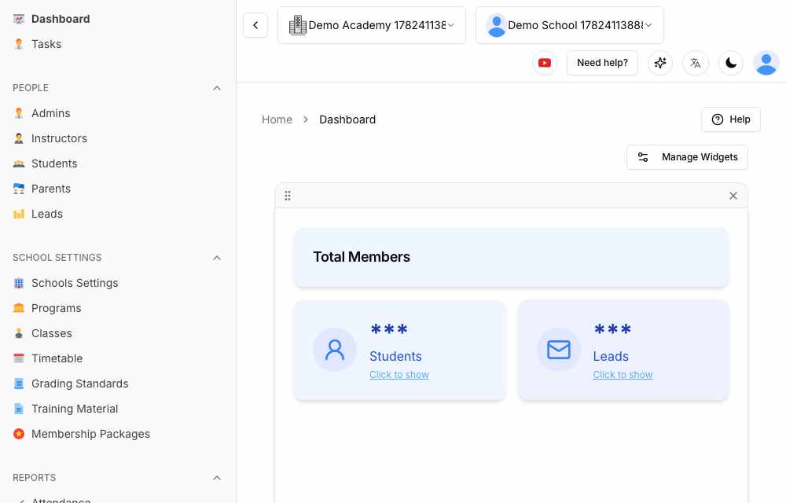
Task: Click 'Click to show' under Leads
Action: 623,375
